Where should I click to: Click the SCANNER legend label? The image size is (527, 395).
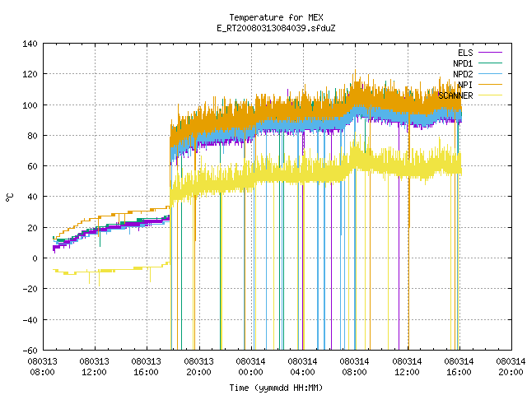pos(455,95)
